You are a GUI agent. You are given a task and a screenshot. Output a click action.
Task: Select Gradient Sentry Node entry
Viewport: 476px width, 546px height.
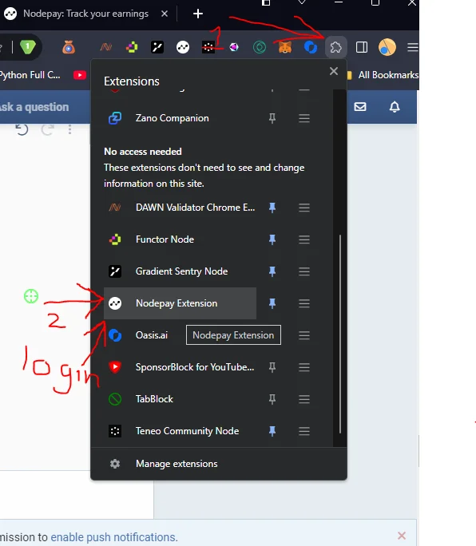tap(180, 271)
